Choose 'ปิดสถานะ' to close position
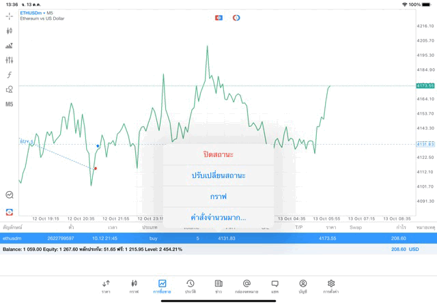Viewport: 437px width, 305px height. [218, 154]
